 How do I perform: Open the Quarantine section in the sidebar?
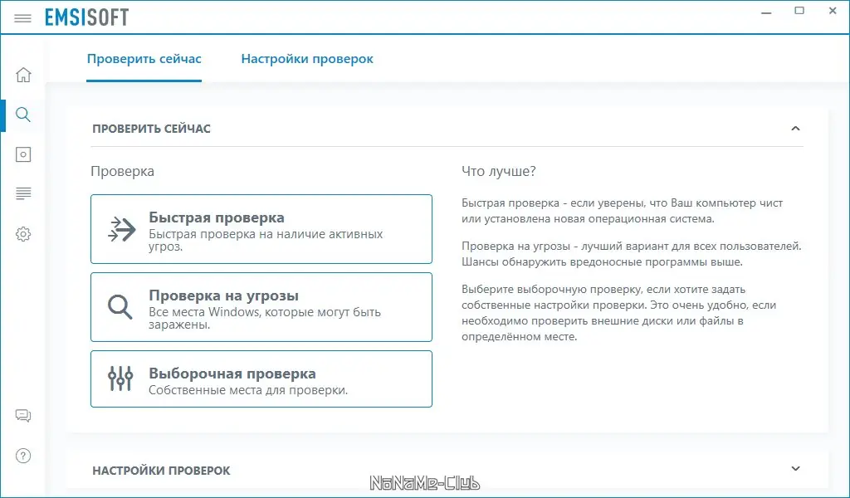22,154
